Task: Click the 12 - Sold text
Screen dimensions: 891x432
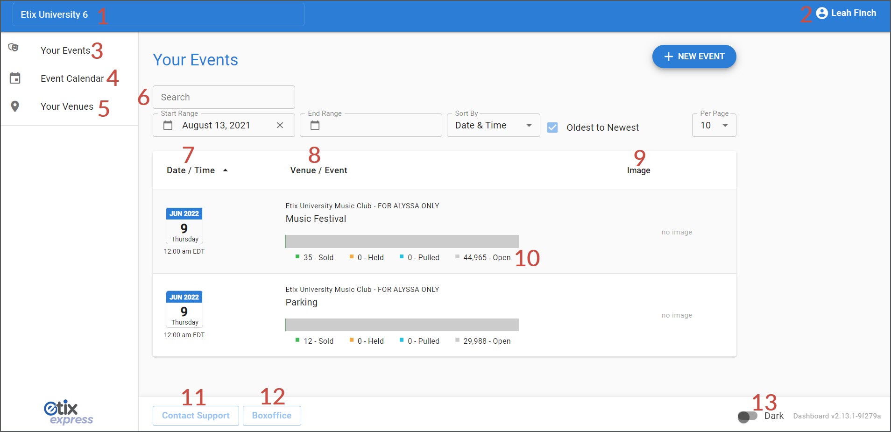Action: coord(318,341)
